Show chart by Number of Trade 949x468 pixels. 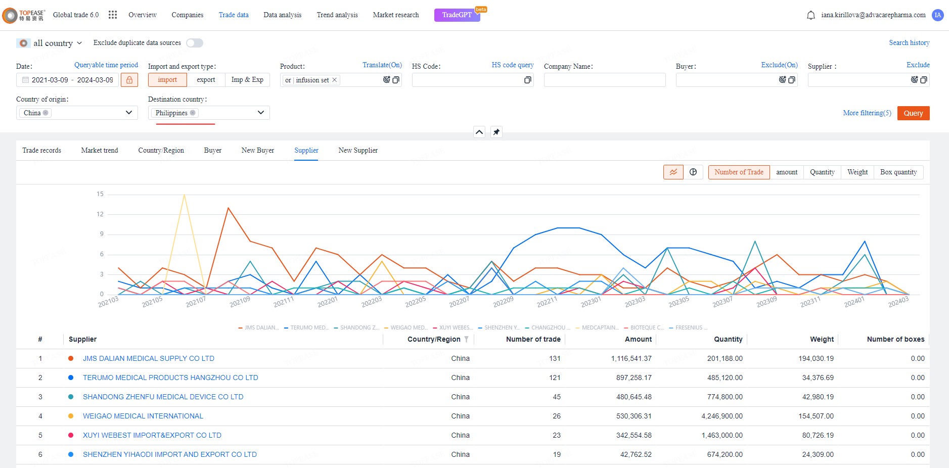coord(739,172)
